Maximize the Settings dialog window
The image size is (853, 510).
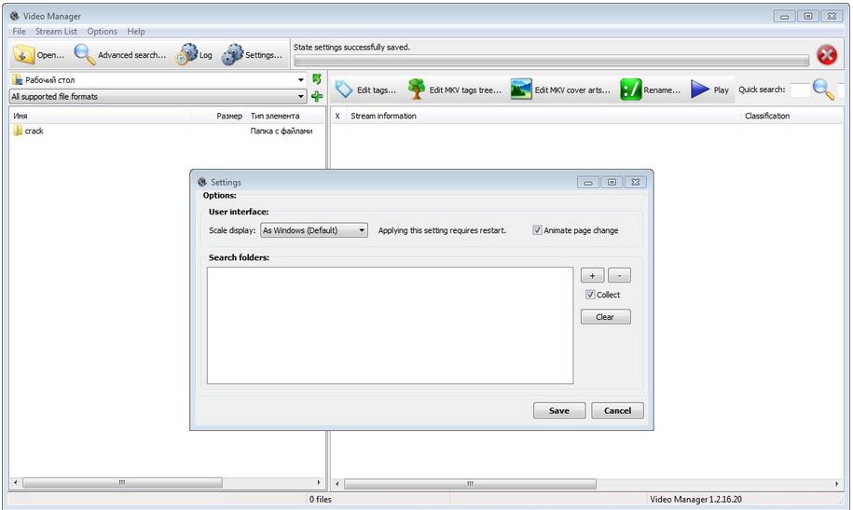(x=612, y=183)
